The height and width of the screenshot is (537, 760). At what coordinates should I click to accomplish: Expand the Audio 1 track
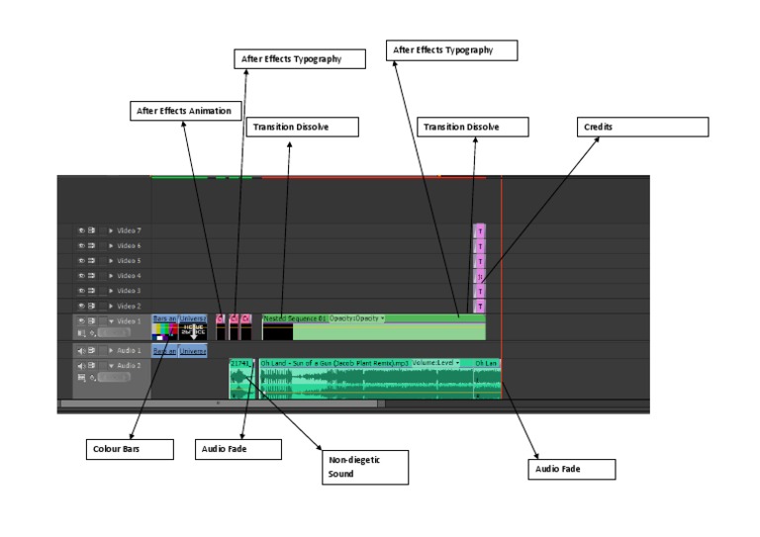[111, 350]
